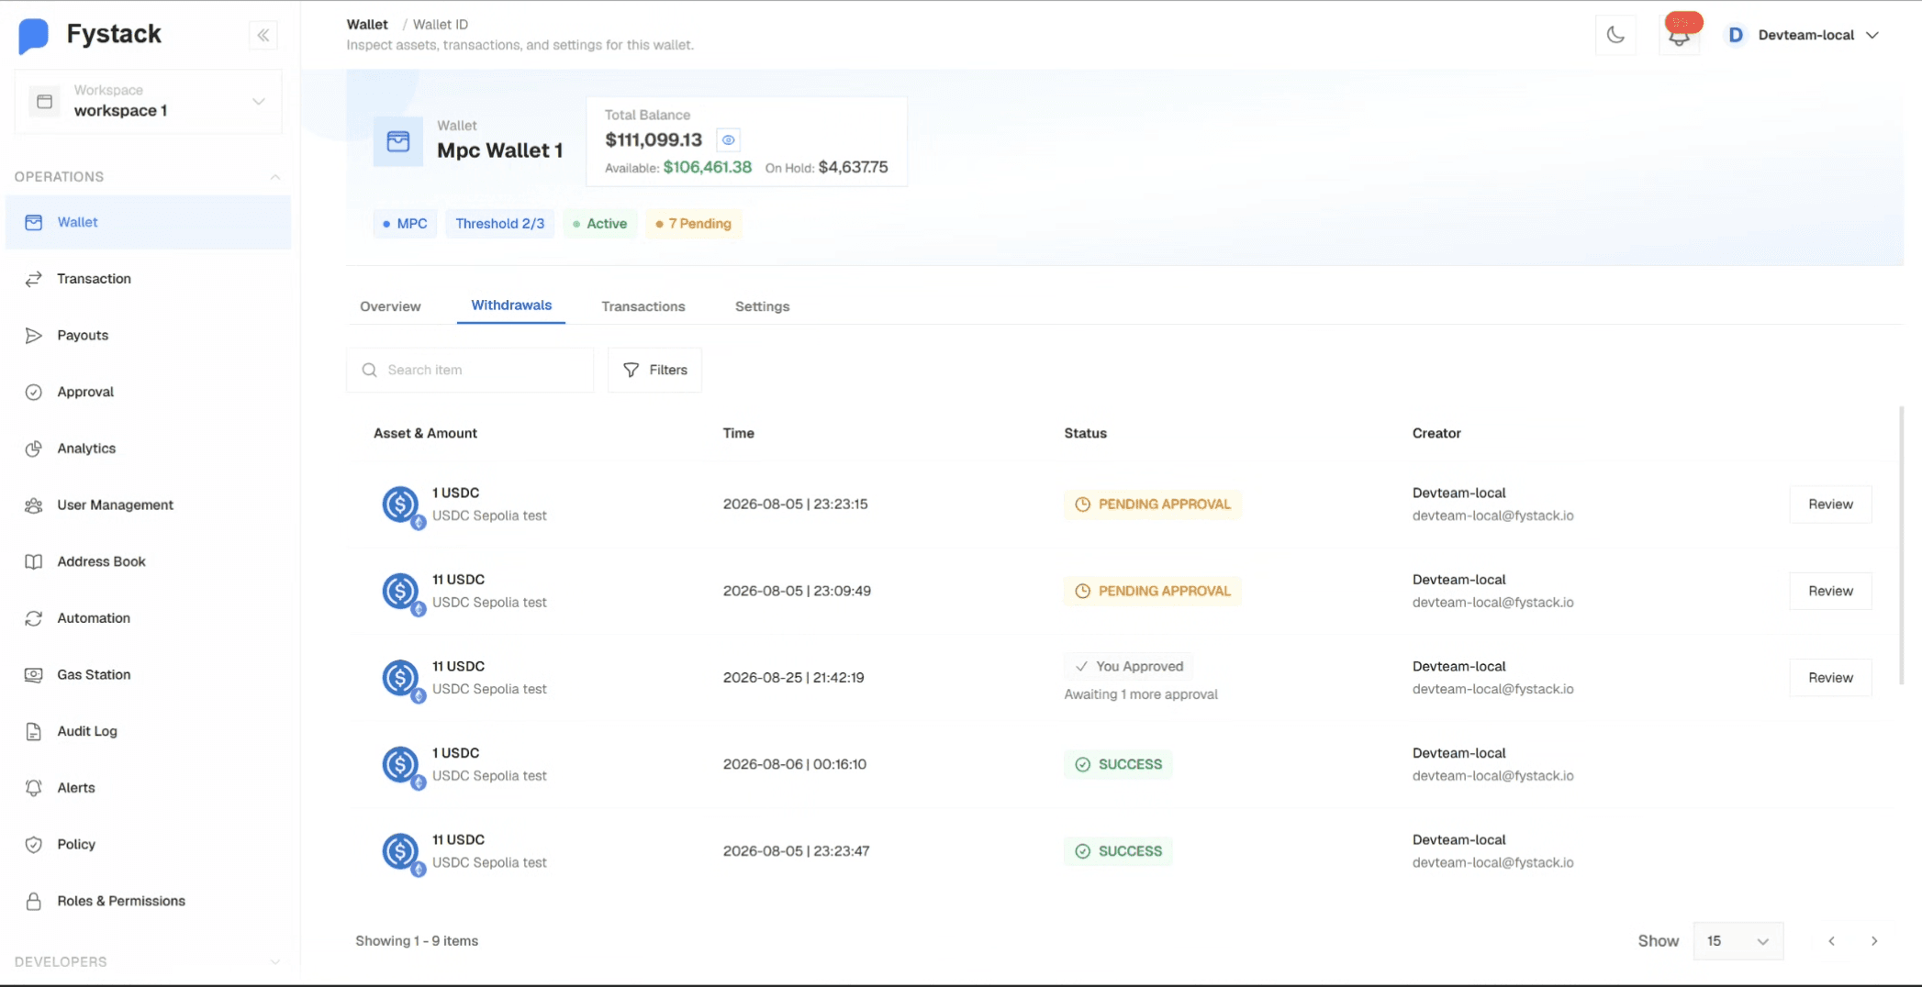This screenshot has width=1922, height=987.
Task: Open Address Book in the sidebar
Action: [148, 561]
